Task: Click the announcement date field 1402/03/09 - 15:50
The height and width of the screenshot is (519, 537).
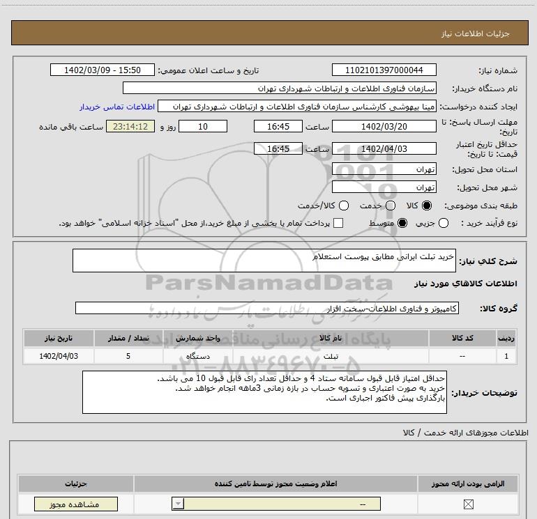Action: coord(103,70)
